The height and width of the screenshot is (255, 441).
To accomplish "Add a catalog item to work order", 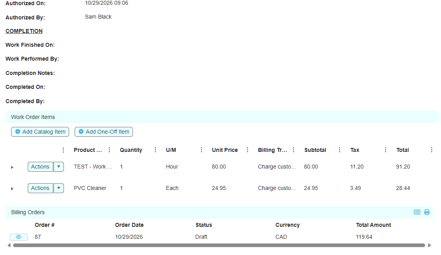I will tap(40, 132).
